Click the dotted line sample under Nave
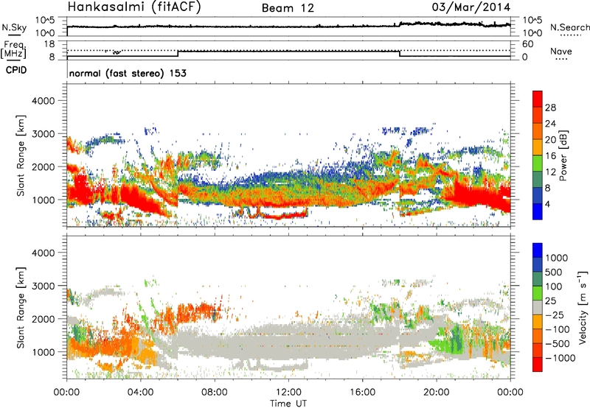Viewport: 590px width, 408px height. (561, 60)
